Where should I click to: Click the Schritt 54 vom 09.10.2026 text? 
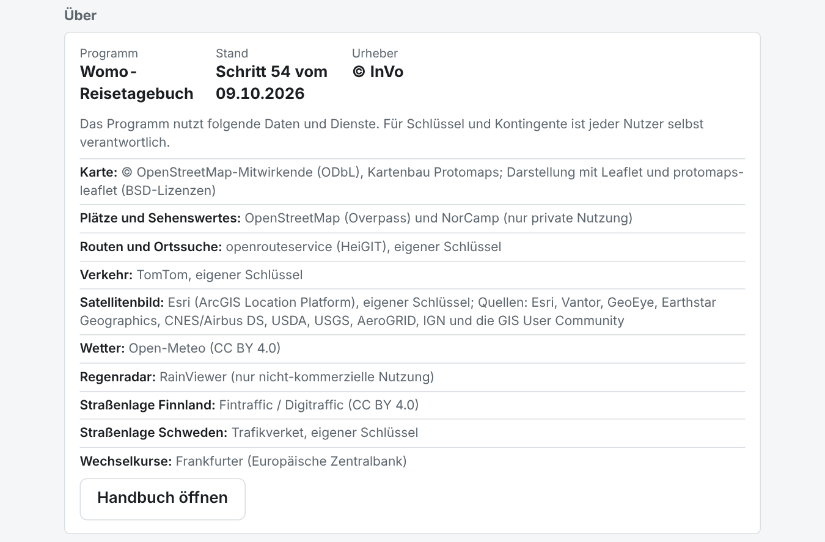coord(272,82)
